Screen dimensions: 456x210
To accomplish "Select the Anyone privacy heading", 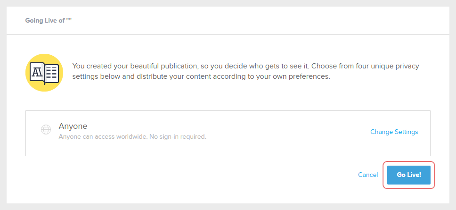I will coord(73,126).
